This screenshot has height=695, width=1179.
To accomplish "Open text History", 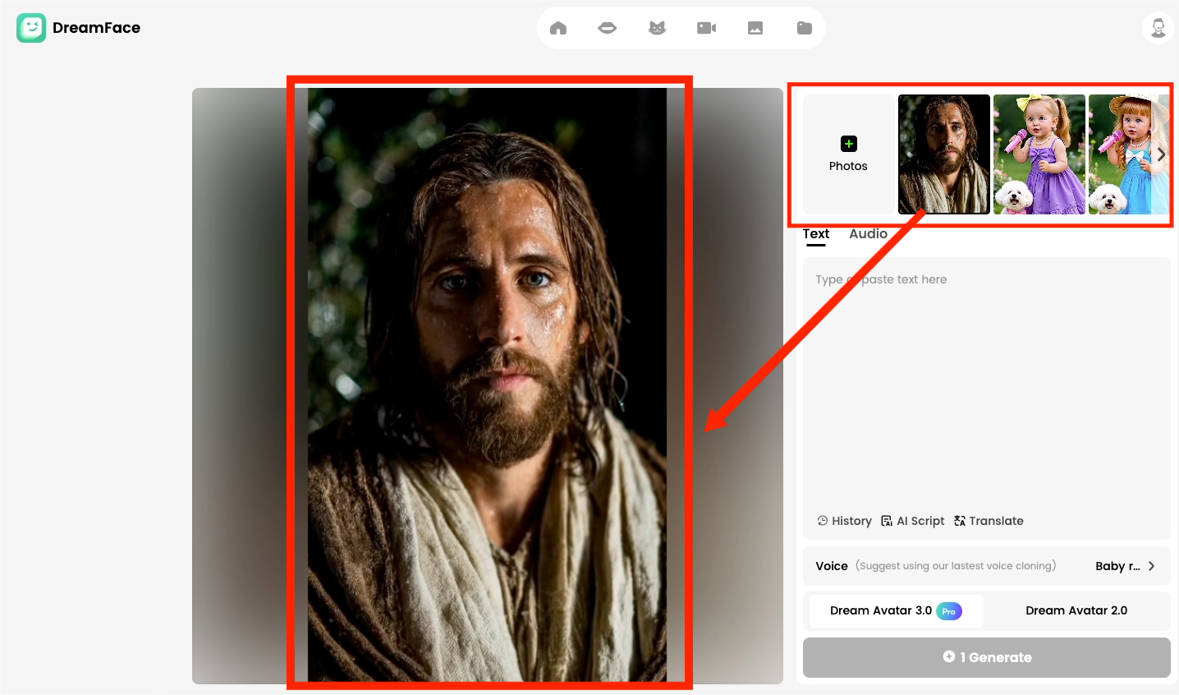I will [x=844, y=521].
